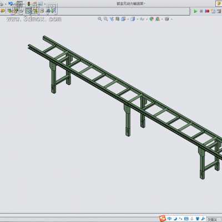Click the green Play macro button
Image resolution: width=222 pixels, height=222 pixels.
click(195, 11)
